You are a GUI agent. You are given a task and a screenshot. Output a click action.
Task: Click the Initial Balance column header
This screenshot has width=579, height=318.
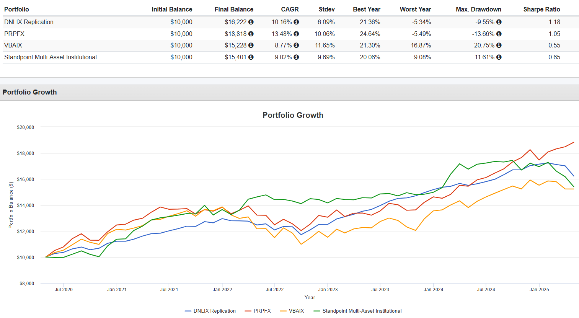click(x=172, y=9)
